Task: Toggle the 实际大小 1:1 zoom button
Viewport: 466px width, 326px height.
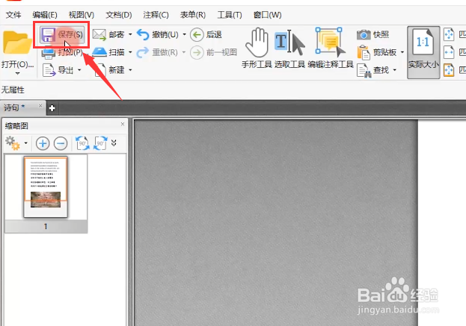Action: [423, 52]
